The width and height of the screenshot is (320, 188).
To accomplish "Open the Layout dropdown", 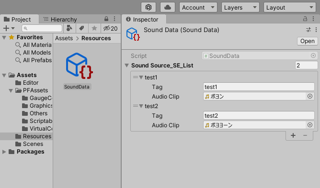I will [290, 7].
